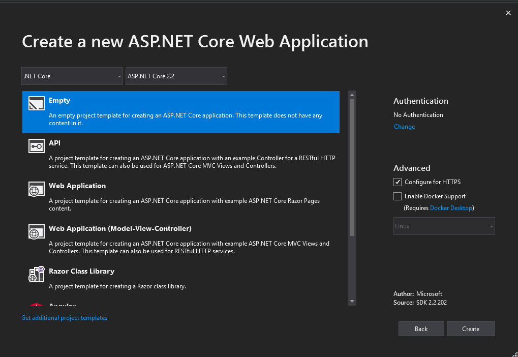Viewport: 518px width, 357px height.
Task: Click the Create button
Action: [x=471, y=329]
